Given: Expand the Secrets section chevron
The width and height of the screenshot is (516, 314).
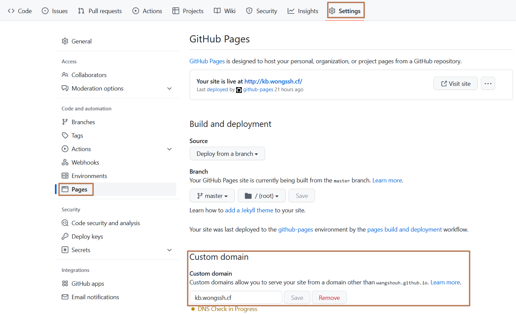Looking at the screenshot, I should tap(169, 250).
